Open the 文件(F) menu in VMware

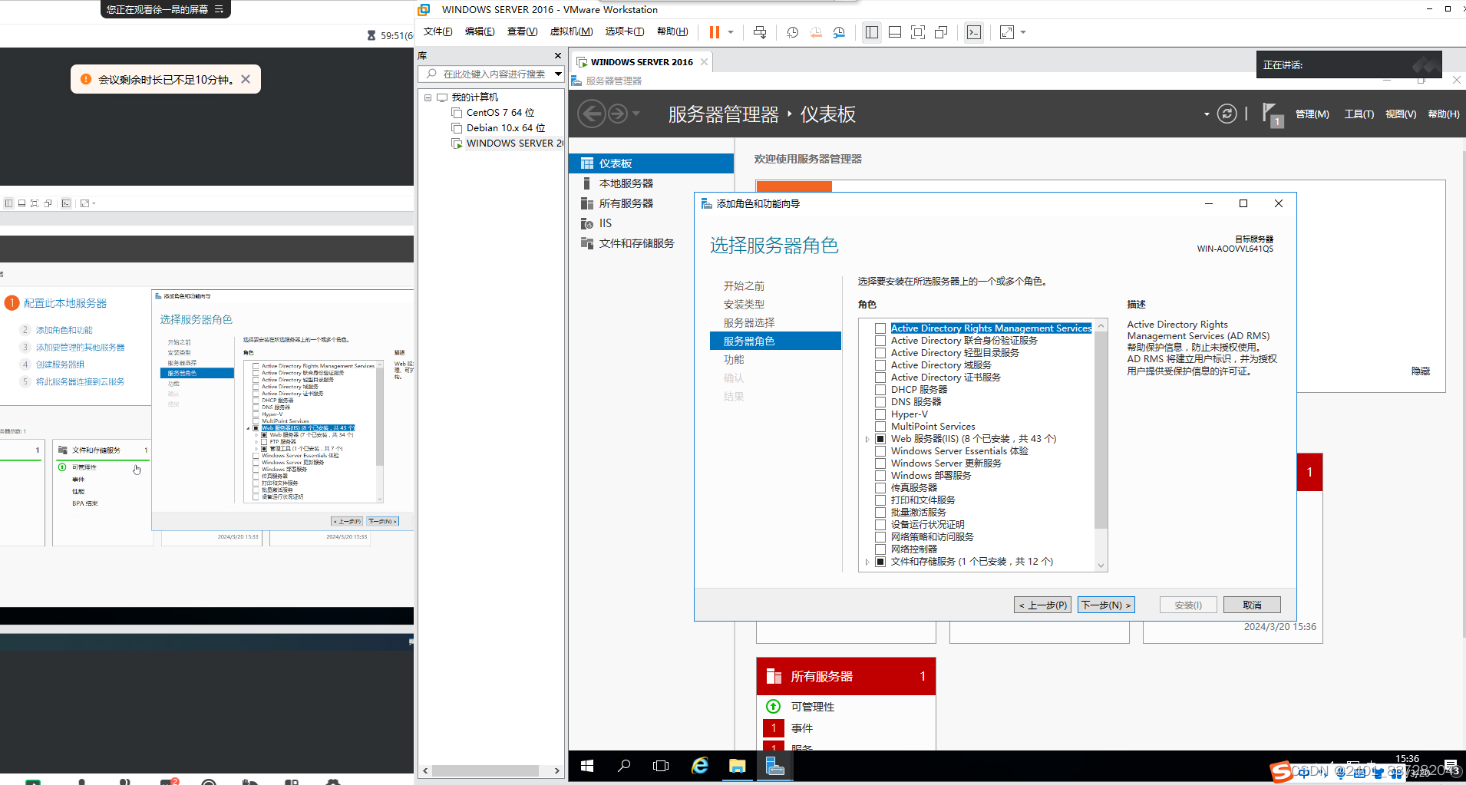tap(437, 31)
